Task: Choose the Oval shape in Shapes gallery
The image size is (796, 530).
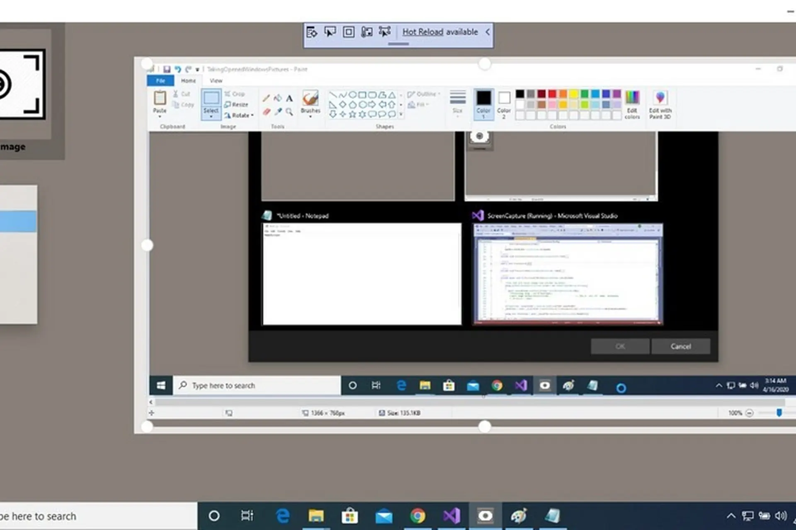Action: coord(352,95)
